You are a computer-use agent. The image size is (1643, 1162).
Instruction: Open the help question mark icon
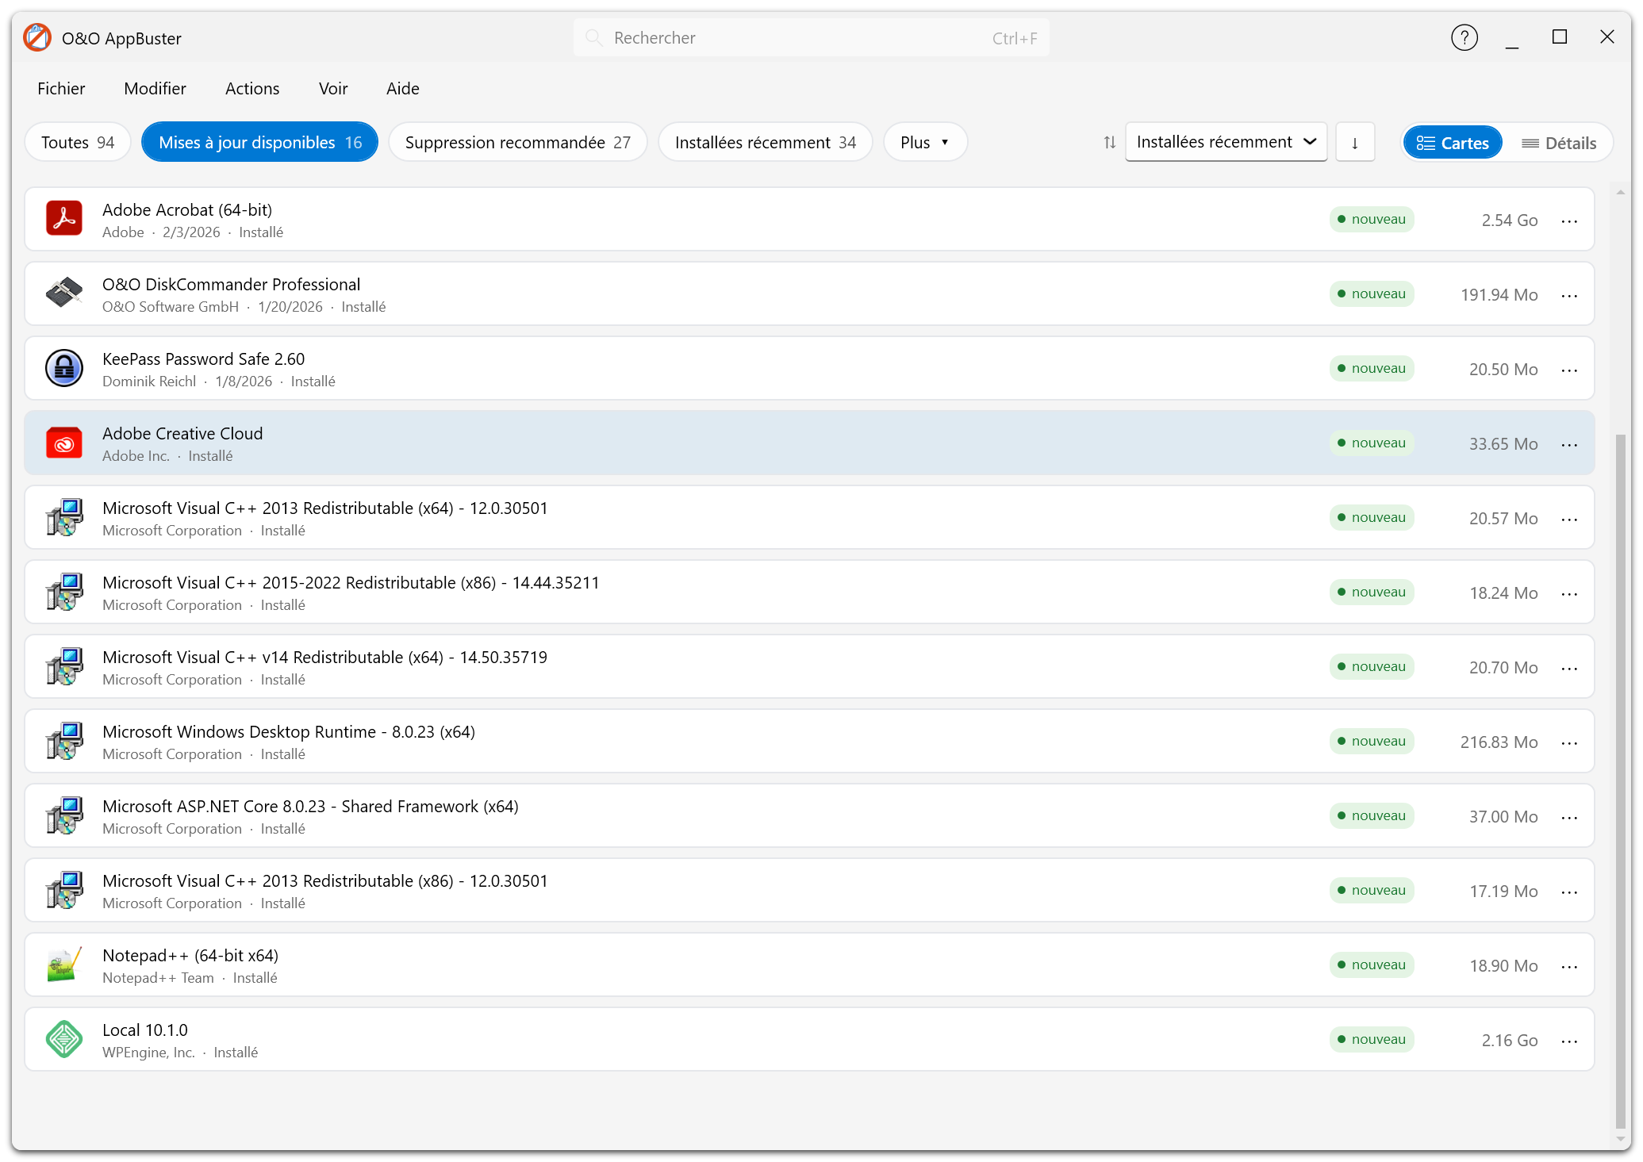click(1464, 37)
